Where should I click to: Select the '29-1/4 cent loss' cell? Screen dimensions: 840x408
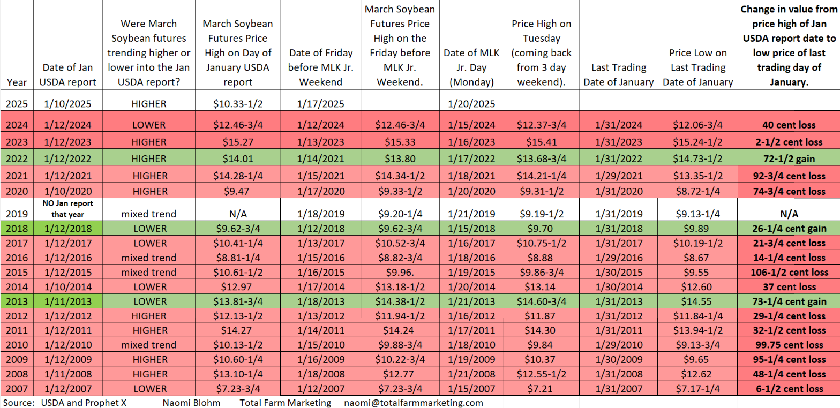coord(789,315)
